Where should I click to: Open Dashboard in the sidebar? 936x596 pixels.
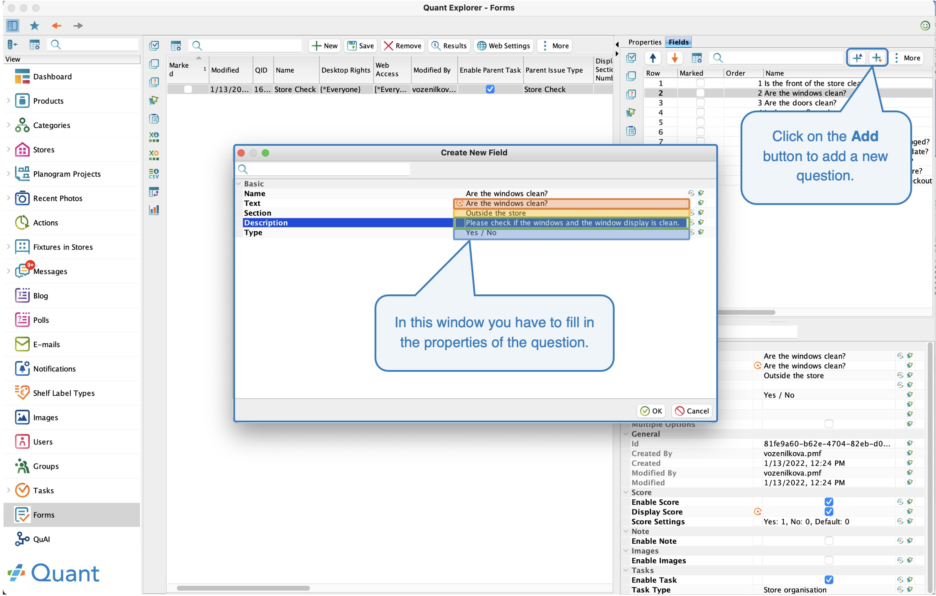pyautogui.click(x=52, y=77)
